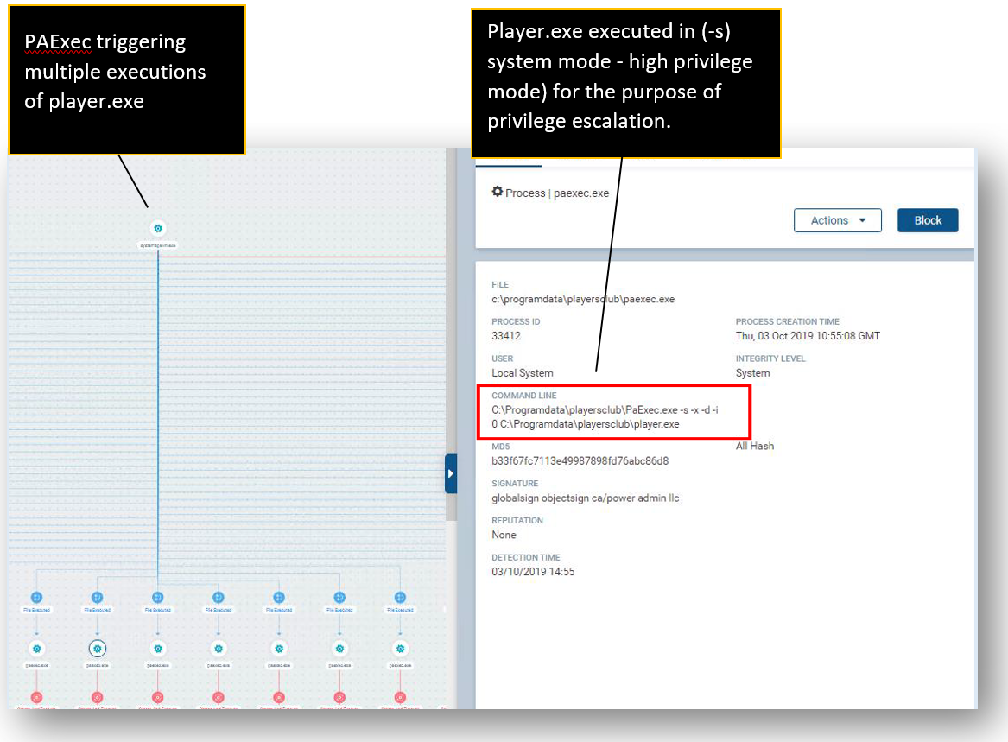The image size is (1008, 742).
Task: Click the All Hash link
Action: pos(755,447)
